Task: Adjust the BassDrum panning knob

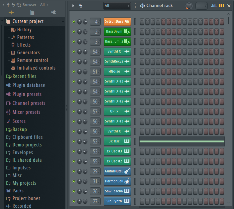Action: [79, 32]
